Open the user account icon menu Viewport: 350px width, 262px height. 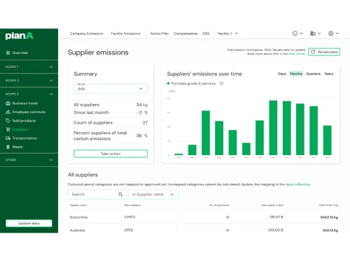(333, 34)
